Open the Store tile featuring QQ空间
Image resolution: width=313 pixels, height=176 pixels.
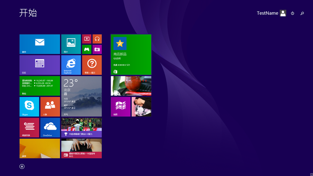click(x=131, y=54)
